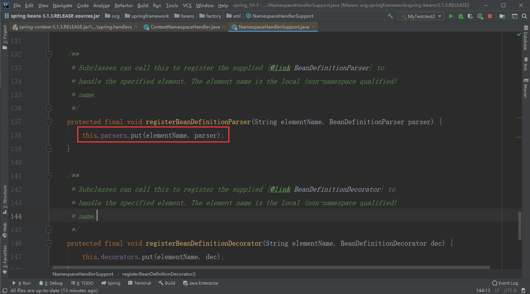Click the editor vertical scrollbar thumb

[520, 225]
